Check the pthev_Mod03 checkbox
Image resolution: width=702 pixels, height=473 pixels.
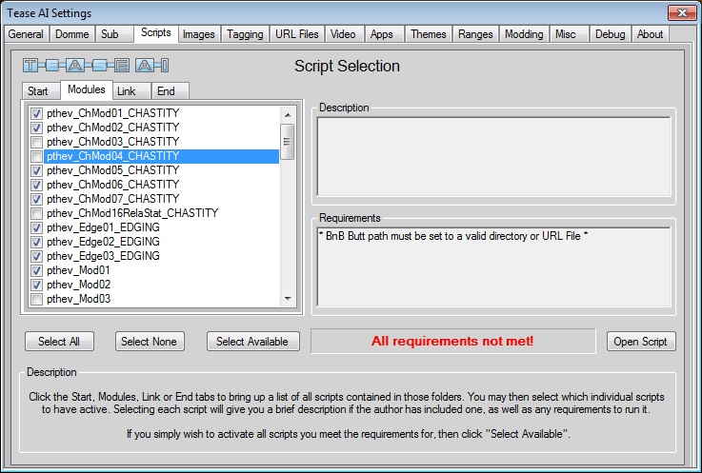pyautogui.click(x=37, y=300)
